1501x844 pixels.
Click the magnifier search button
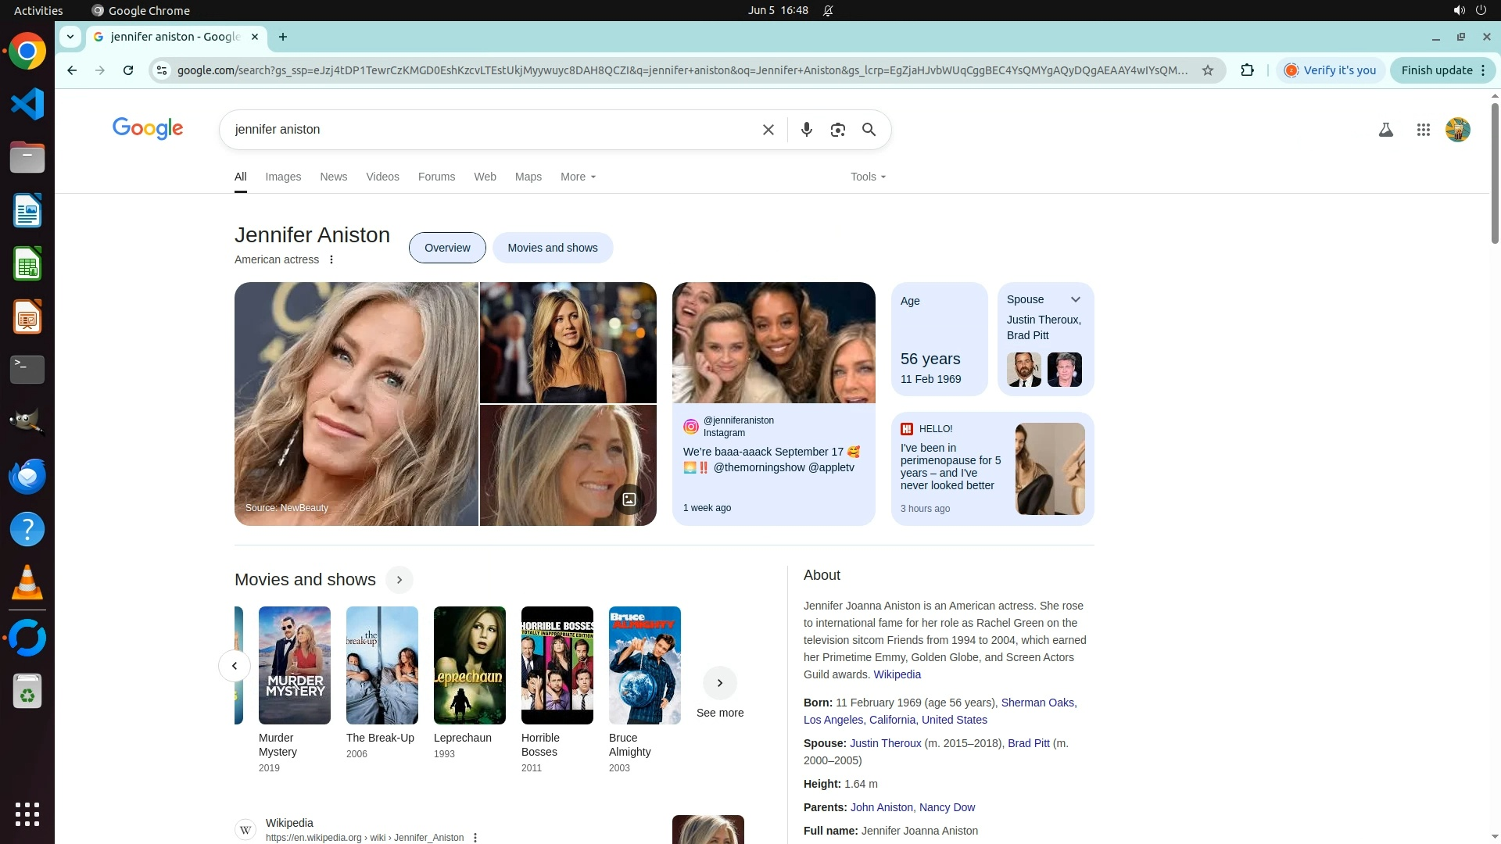tap(869, 130)
